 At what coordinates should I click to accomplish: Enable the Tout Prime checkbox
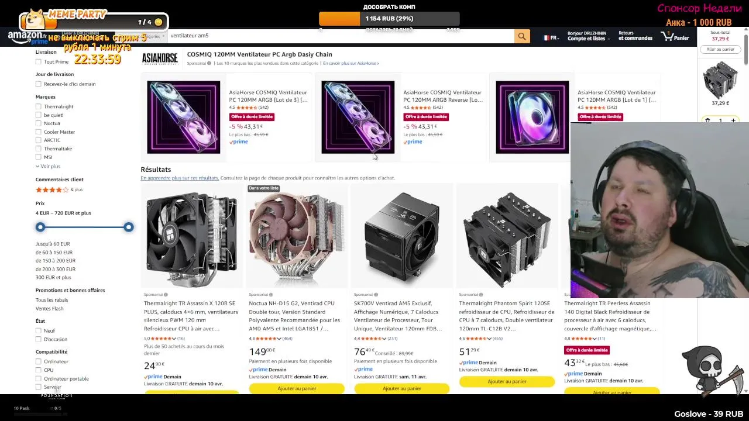(39, 61)
